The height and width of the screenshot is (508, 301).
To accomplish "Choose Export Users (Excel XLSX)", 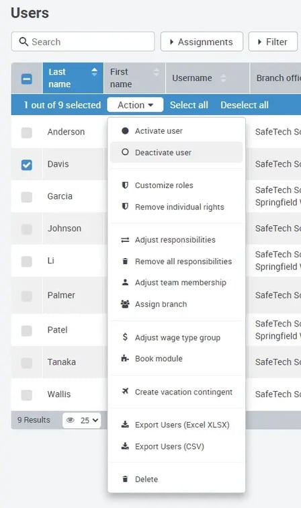I will click(x=176, y=425).
